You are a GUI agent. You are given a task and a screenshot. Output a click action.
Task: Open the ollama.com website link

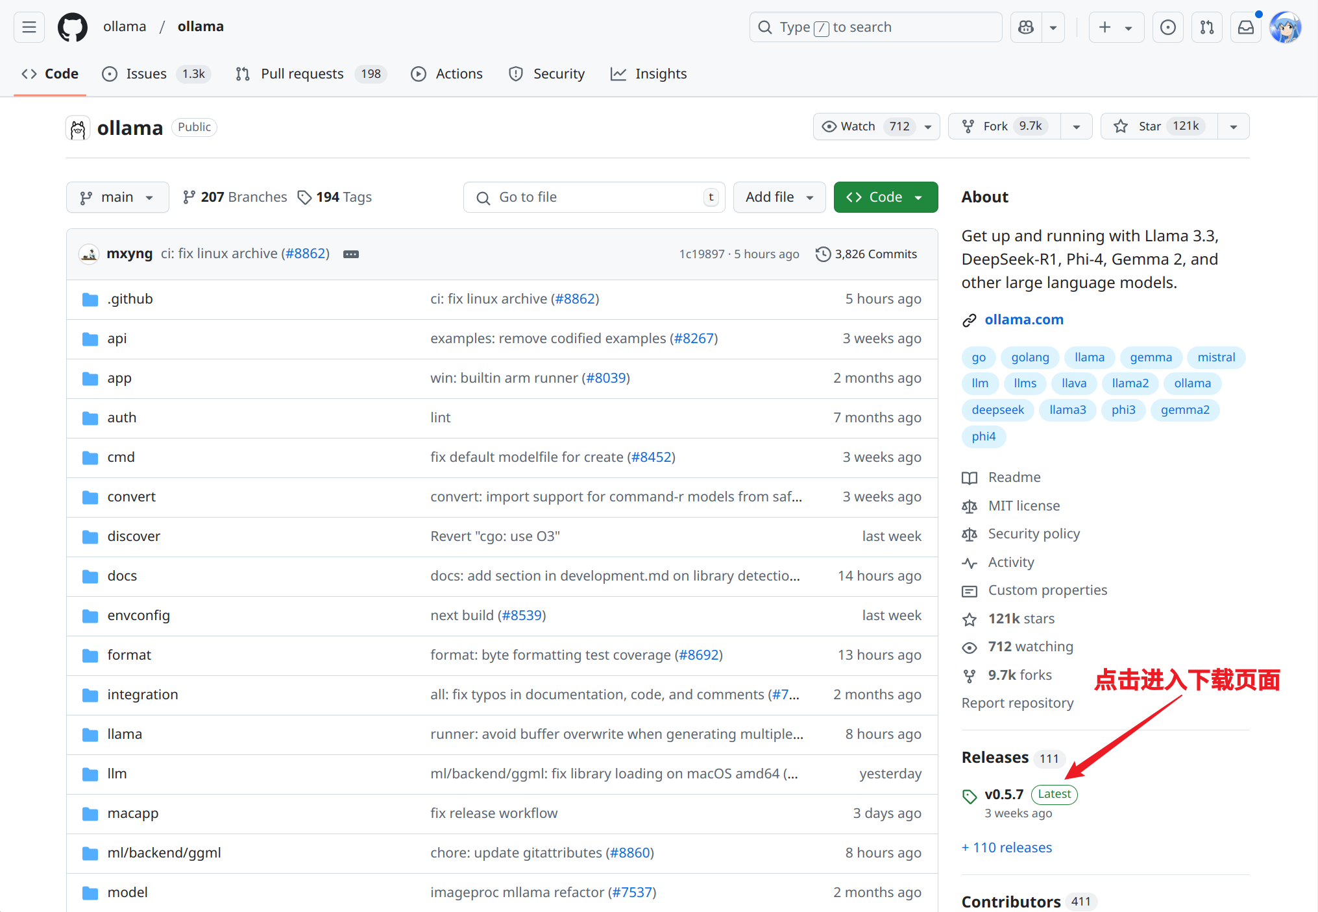pyautogui.click(x=1024, y=320)
